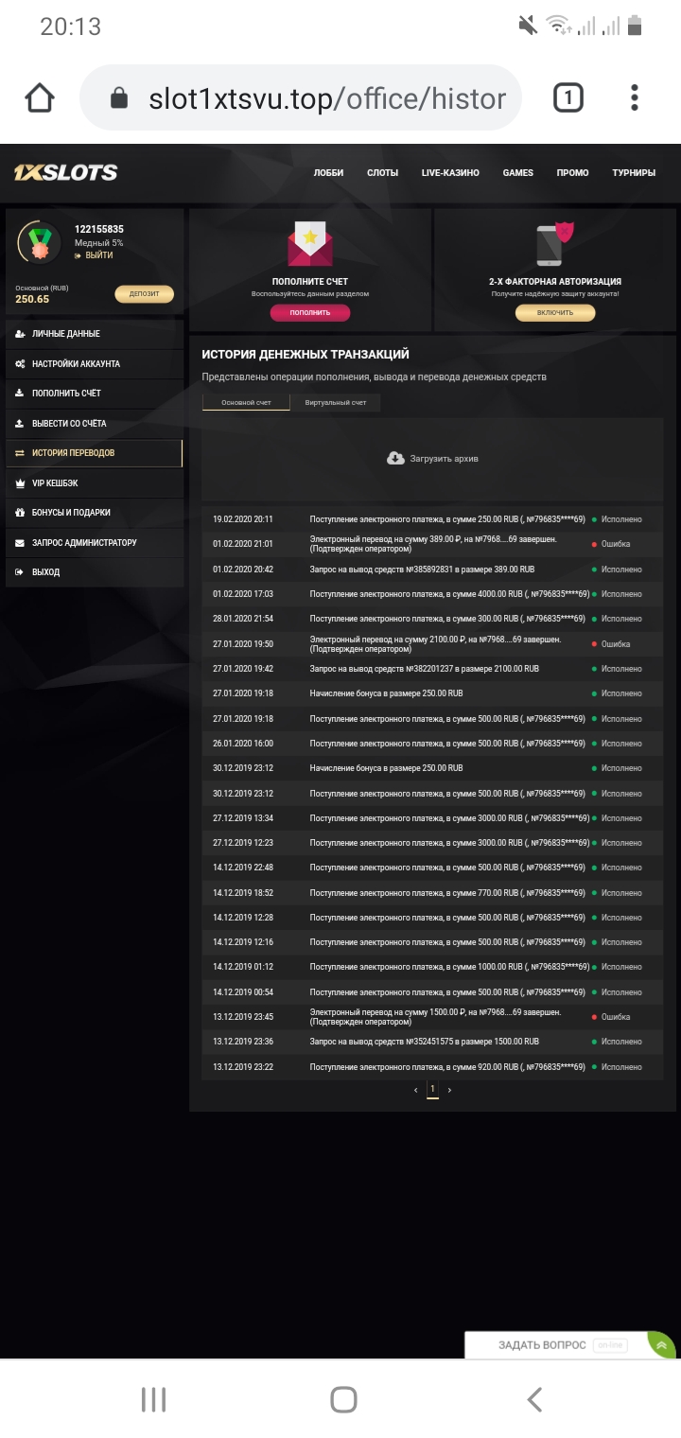Viewport: 681px width, 1438px height.
Task: Open the GAMES menu item
Action: pyautogui.click(x=517, y=172)
